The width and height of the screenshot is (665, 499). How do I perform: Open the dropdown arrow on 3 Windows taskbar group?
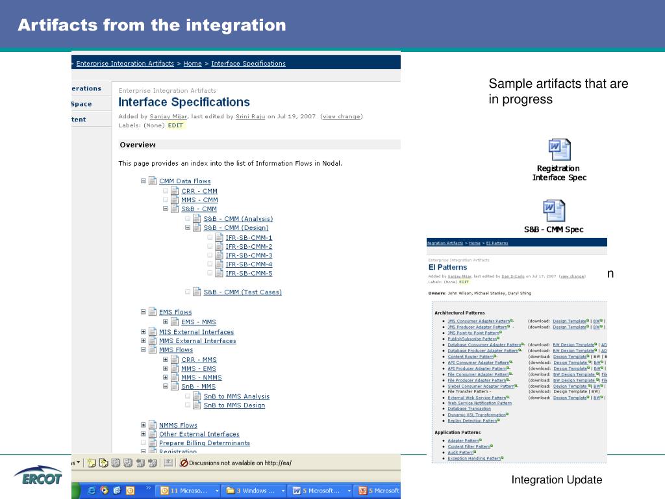pyautogui.click(x=283, y=491)
